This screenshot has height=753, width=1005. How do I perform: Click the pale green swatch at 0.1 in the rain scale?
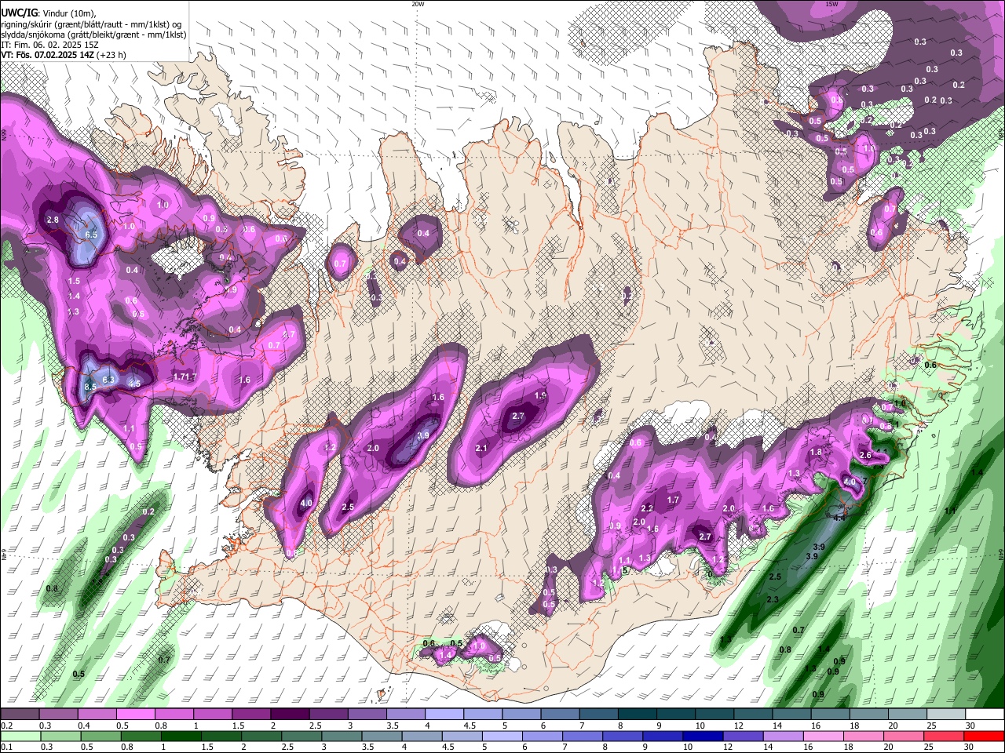point(20,737)
